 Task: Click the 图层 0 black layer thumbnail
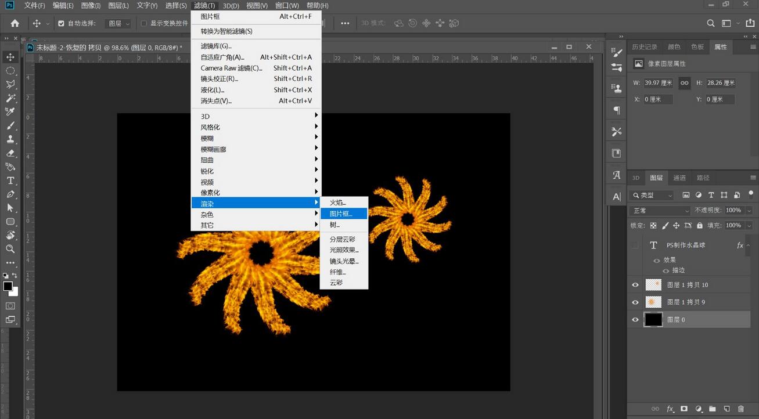(653, 320)
